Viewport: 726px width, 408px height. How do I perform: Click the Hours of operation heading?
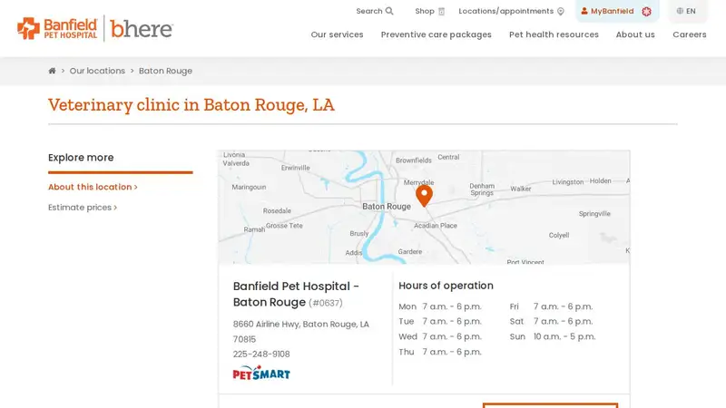[446, 286]
